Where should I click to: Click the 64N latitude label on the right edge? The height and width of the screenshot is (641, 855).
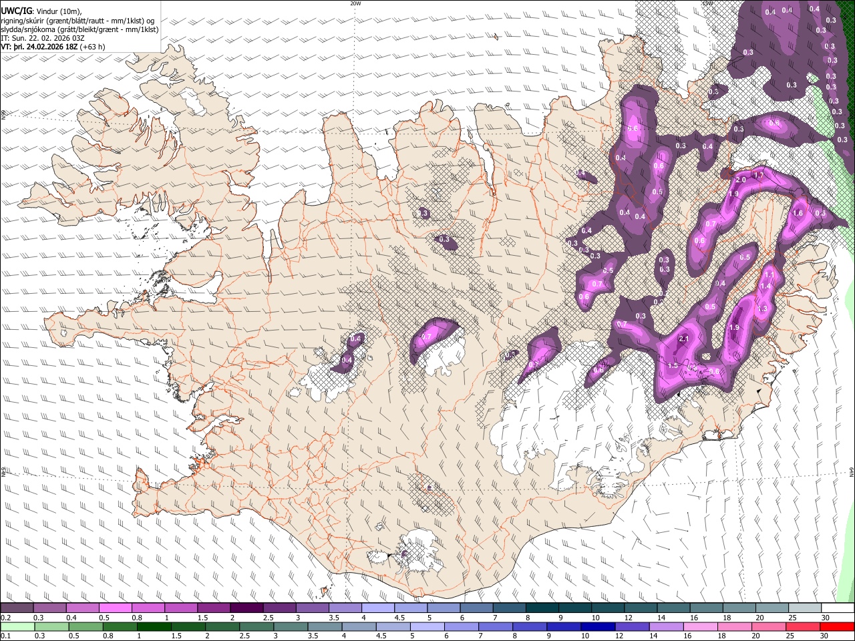(852, 473)
